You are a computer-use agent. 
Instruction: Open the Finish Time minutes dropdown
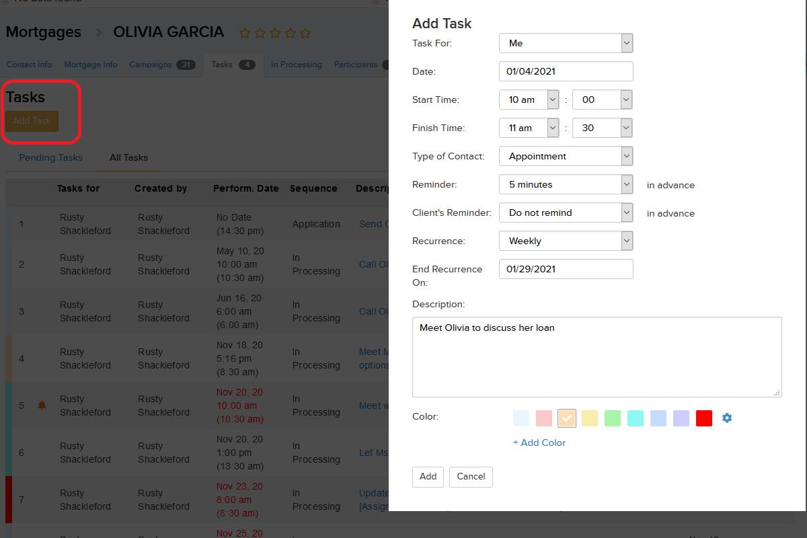pyautogui.click(x=603, y=128)
